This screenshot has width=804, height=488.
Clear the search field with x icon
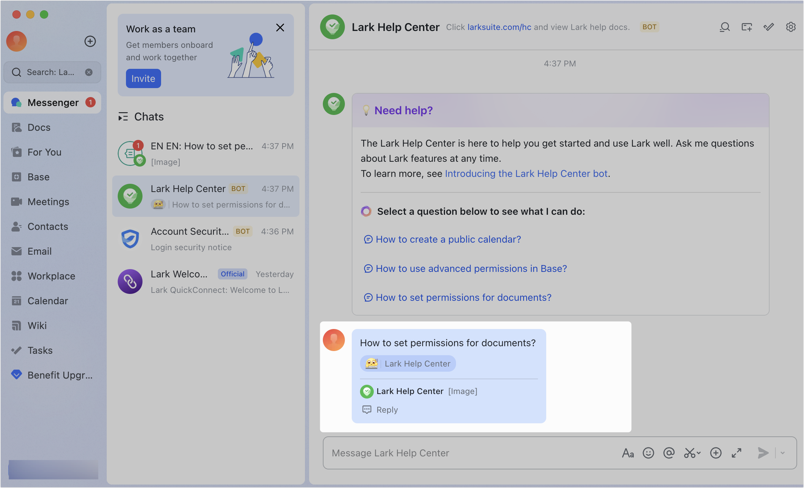tap(89, 72)
